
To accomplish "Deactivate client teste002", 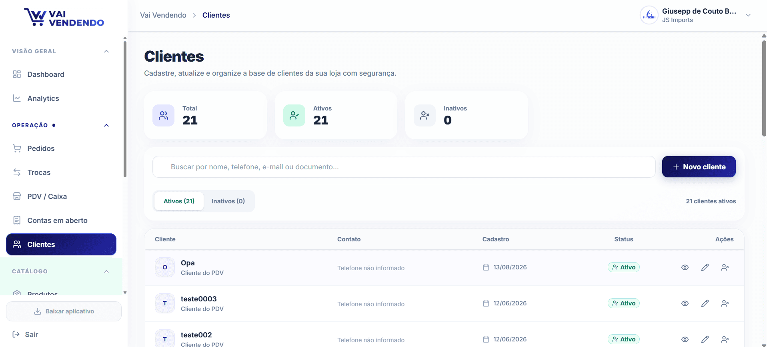I will pos(725,339).
